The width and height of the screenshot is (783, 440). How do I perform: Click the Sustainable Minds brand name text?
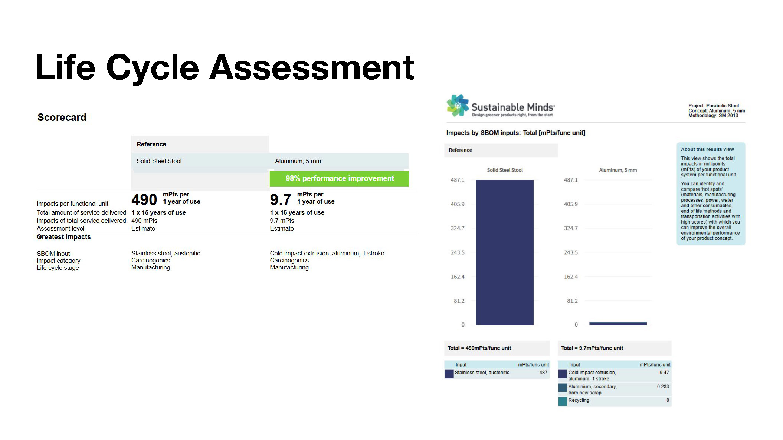coord(512,107)
